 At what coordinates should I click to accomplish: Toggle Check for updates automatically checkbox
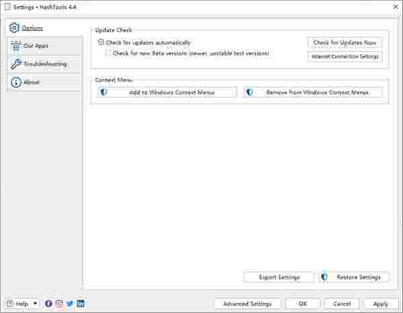click(101, 42)
